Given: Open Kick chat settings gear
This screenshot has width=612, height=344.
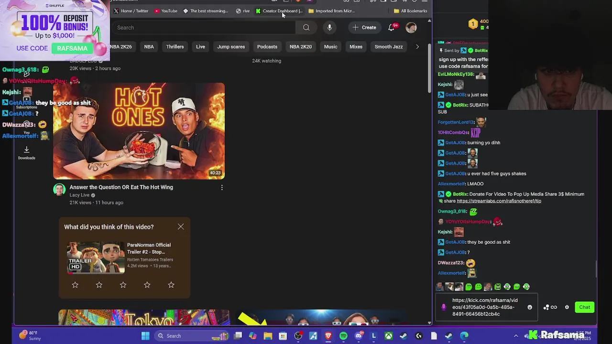Looking at the screenshot, I should click(567, 307).
